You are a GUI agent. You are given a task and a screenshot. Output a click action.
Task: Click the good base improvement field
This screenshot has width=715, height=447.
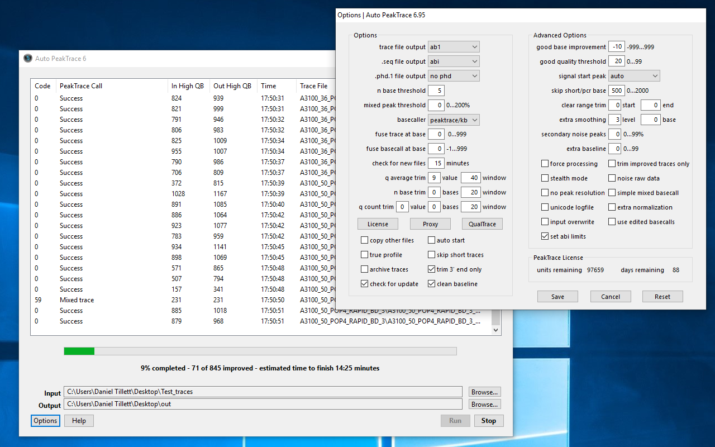pos(617,47)
